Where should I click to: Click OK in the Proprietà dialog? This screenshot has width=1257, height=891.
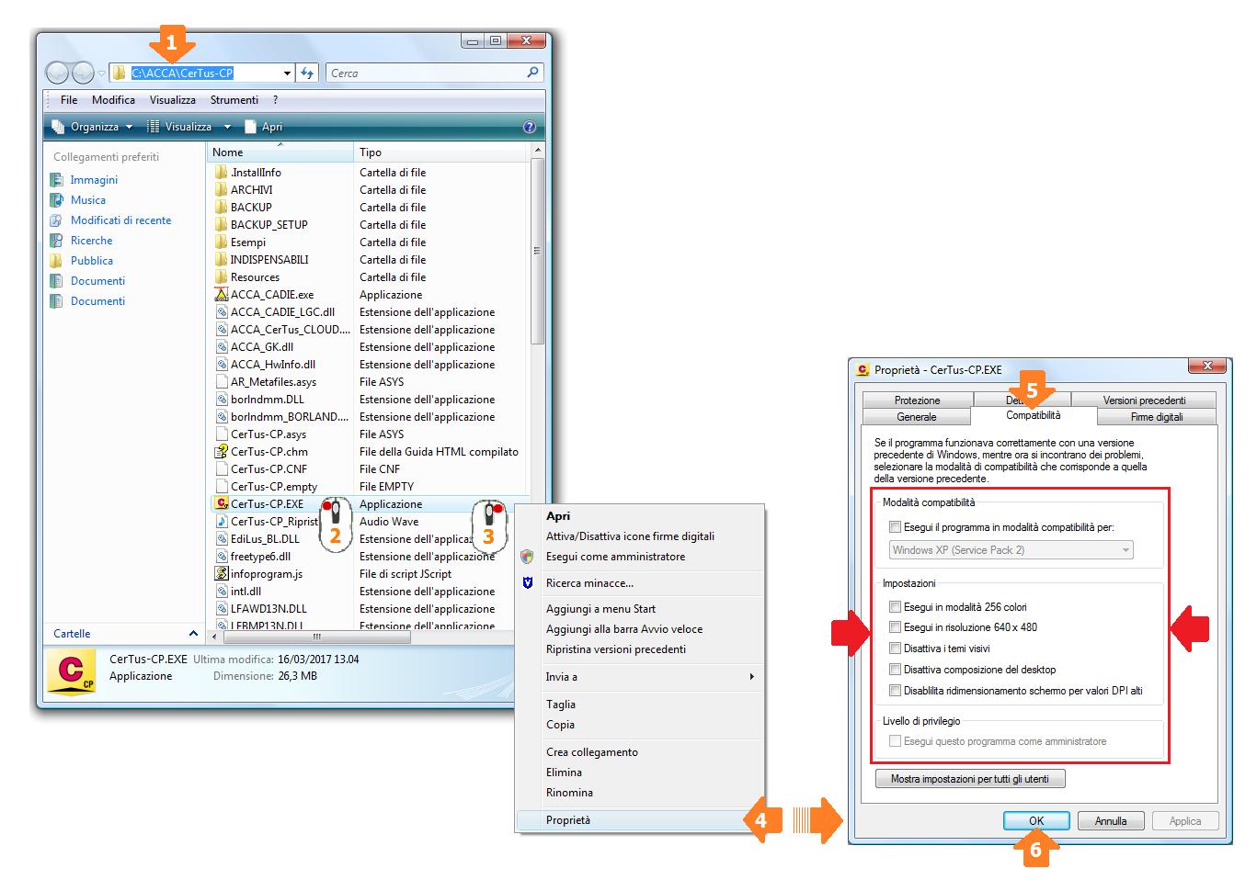click(1036, 821)
